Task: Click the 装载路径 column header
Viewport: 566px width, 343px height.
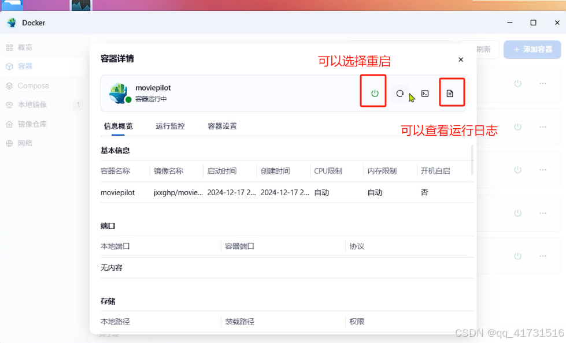Action: (x=240, y=322)
